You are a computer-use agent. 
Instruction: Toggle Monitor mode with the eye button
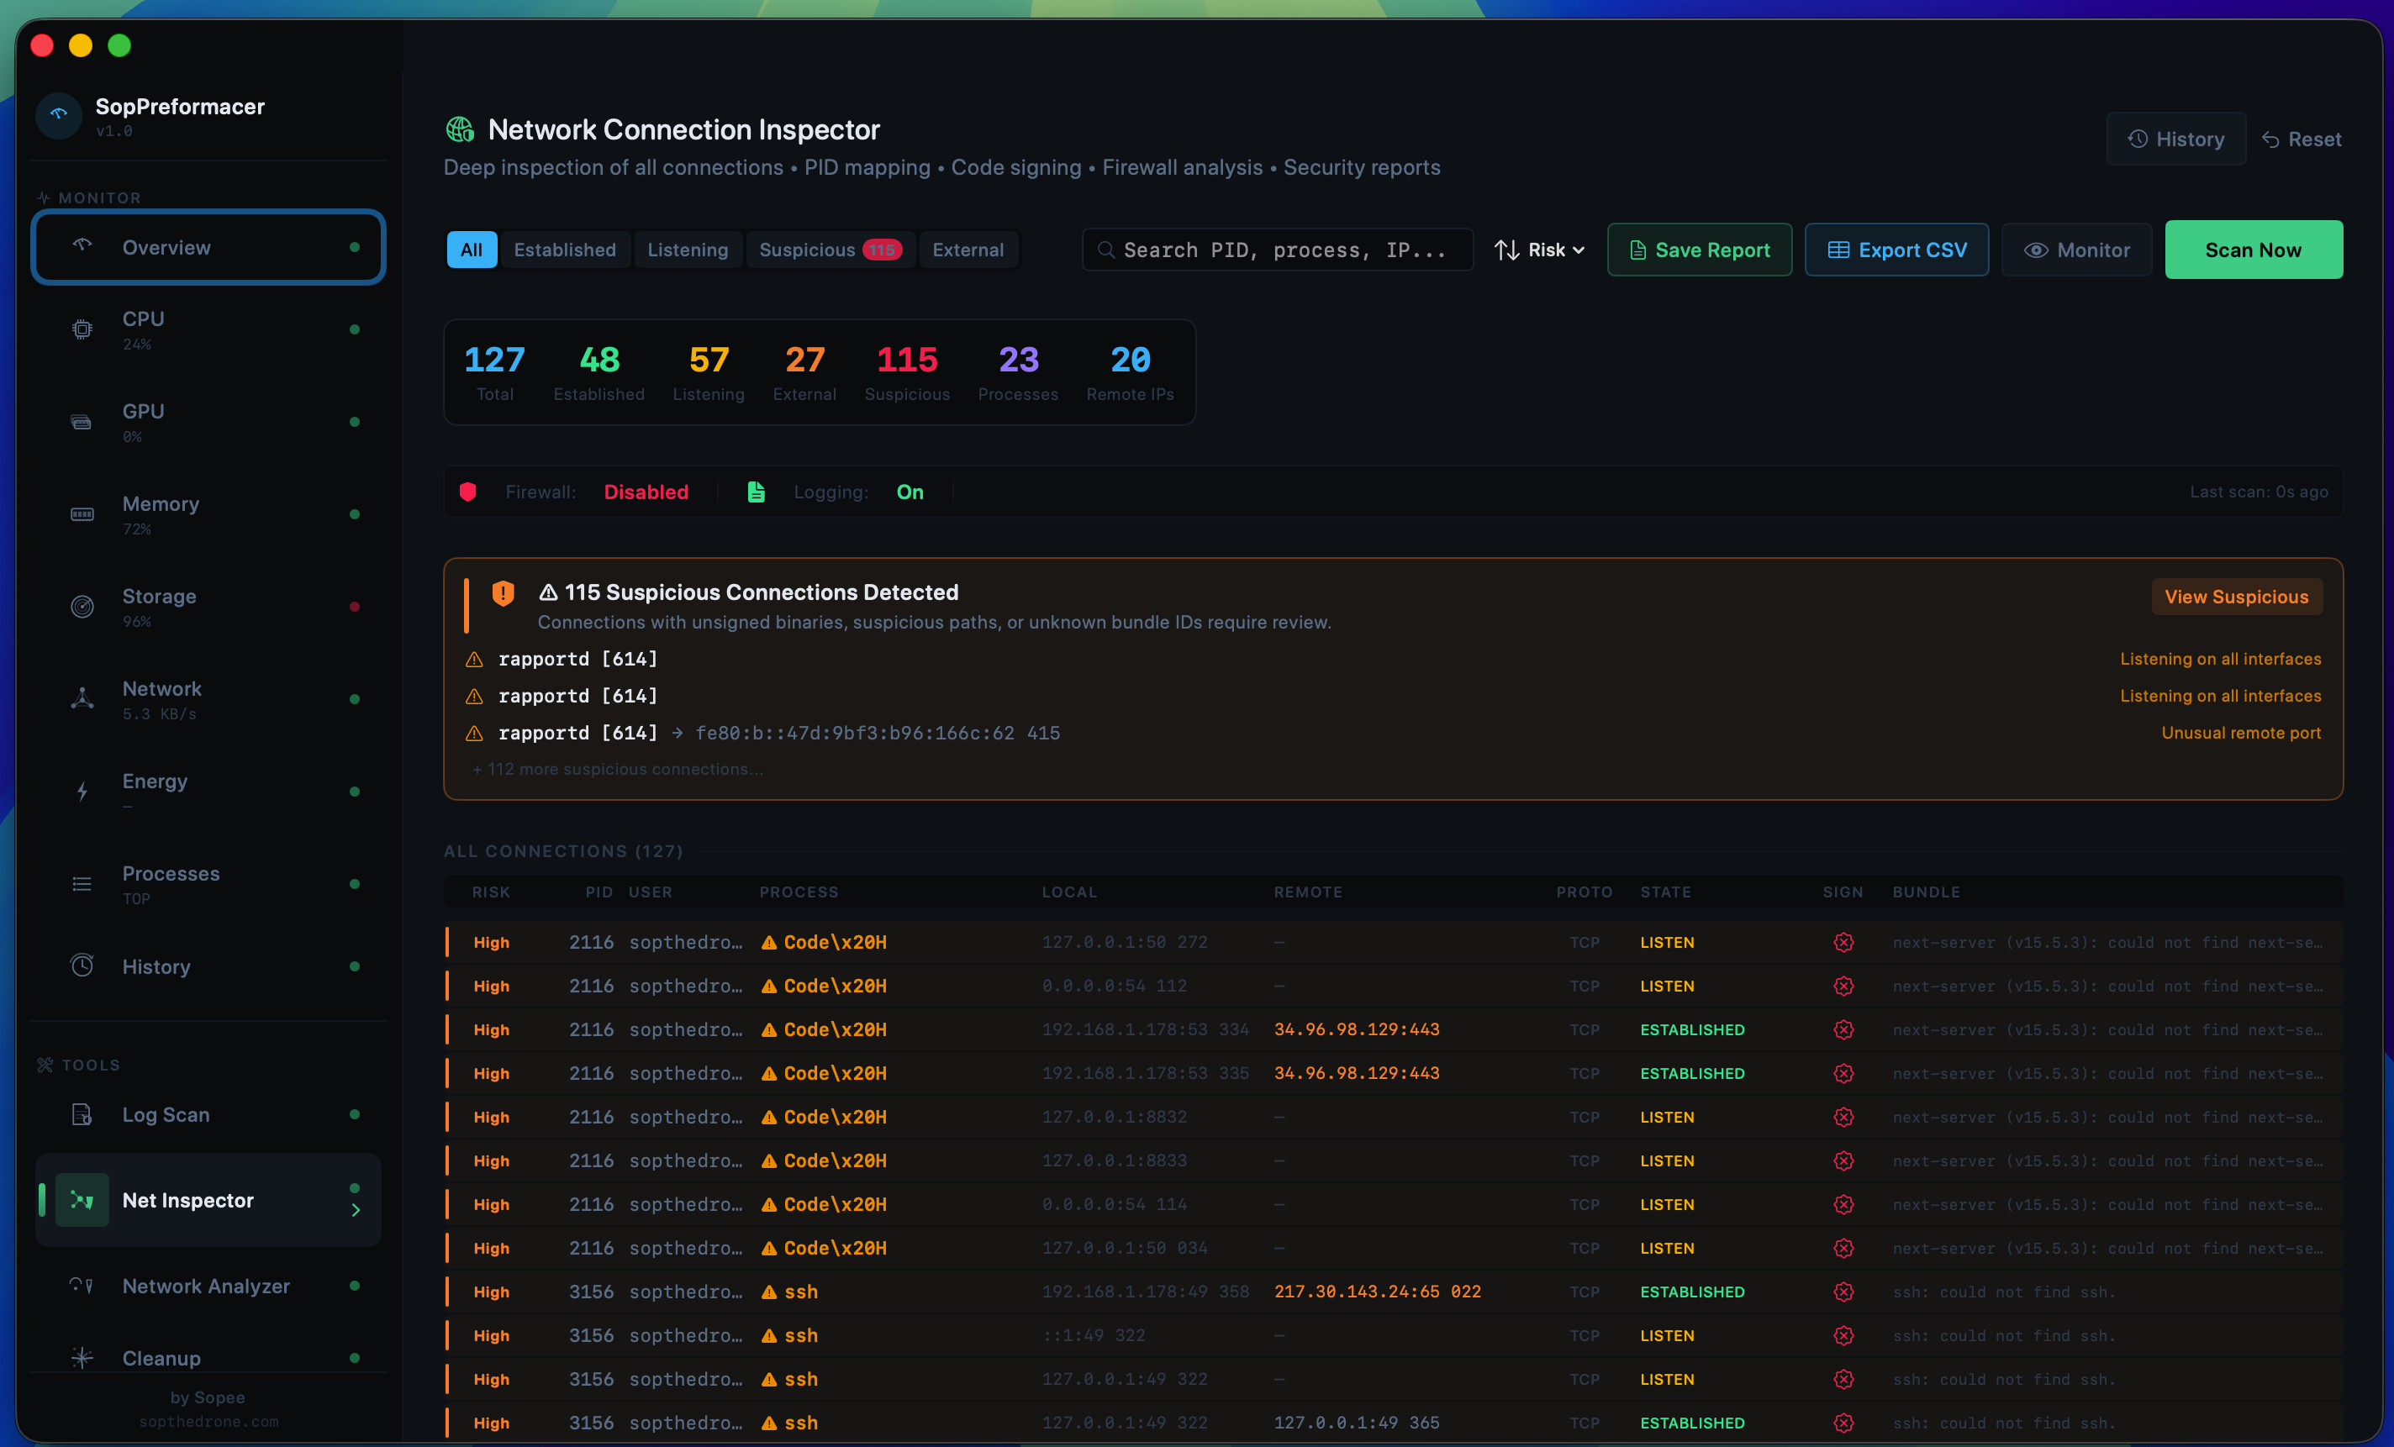(2076, 250)
